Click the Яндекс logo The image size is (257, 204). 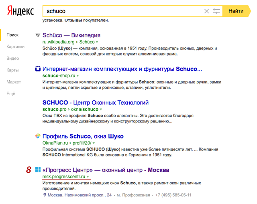click(20, 11)
